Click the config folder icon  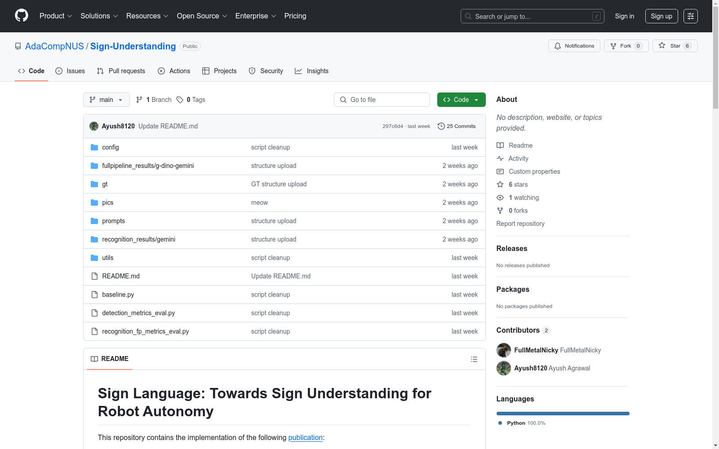(94, 147)
